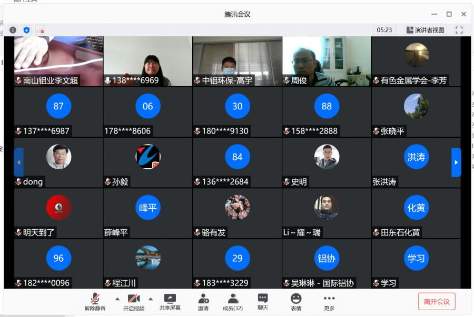Switch layout using 演讲者视图 button
The height and width of the screenshot is (317, 474).
pyautogui.click(x=425, y=30)
